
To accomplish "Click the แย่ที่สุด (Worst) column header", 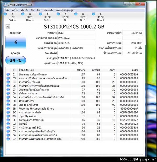I will tap(94, 70).
